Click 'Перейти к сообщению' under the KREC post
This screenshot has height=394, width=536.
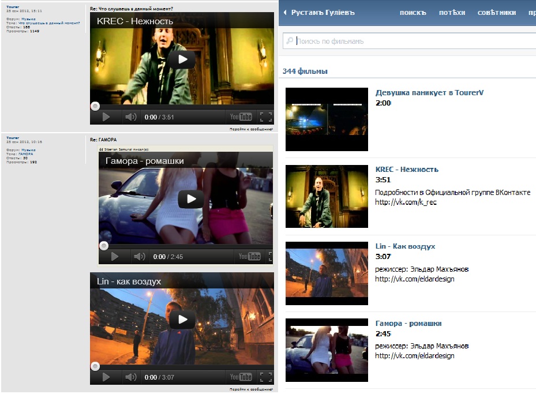tap(251, 129)
